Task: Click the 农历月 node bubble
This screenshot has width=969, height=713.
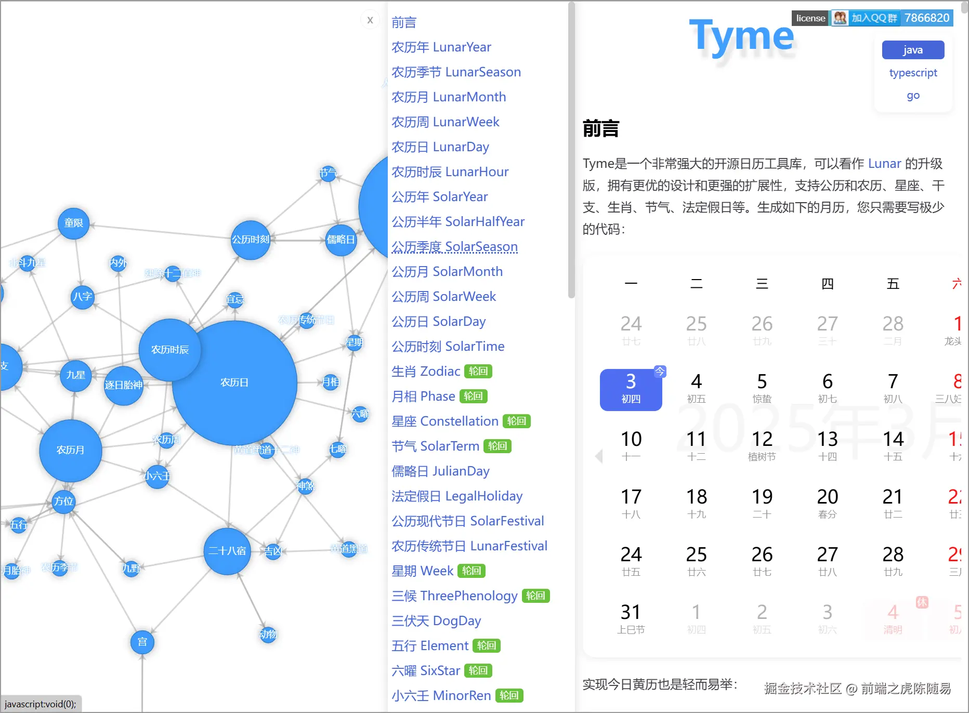Action: click(x=70, y=450)
